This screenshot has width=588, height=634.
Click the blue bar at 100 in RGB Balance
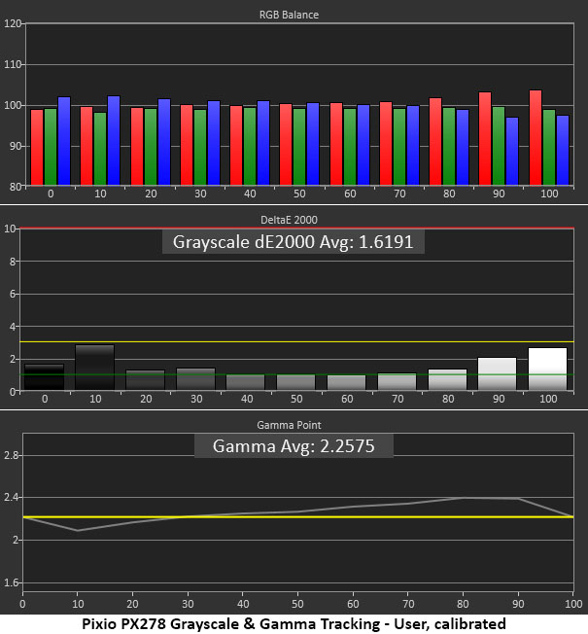[563, 151]
